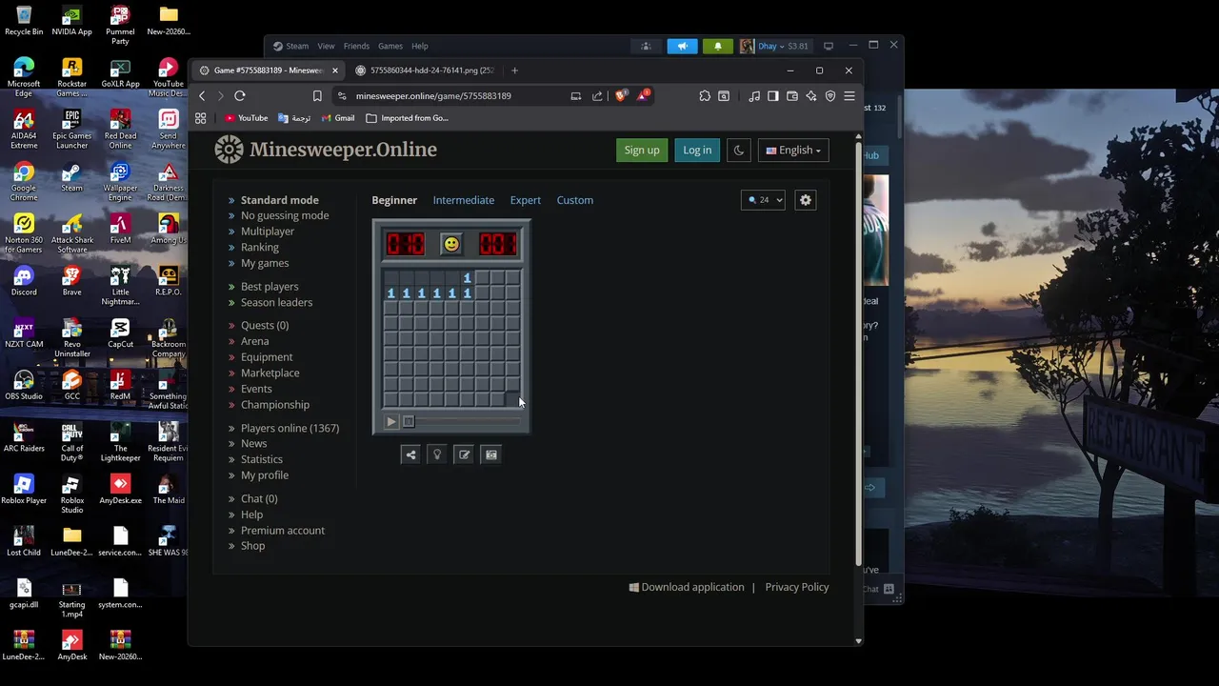Image resolution: width=1219 pixels, height=686 pixels.
Task: Click the Brave rewards triangle icon
Action: point(643,95)
